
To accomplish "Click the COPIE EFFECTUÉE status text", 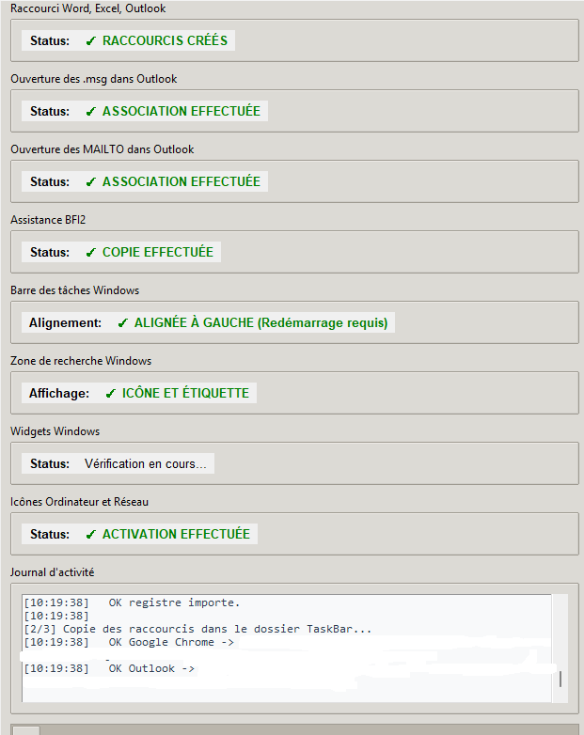I will pos(158,252).
